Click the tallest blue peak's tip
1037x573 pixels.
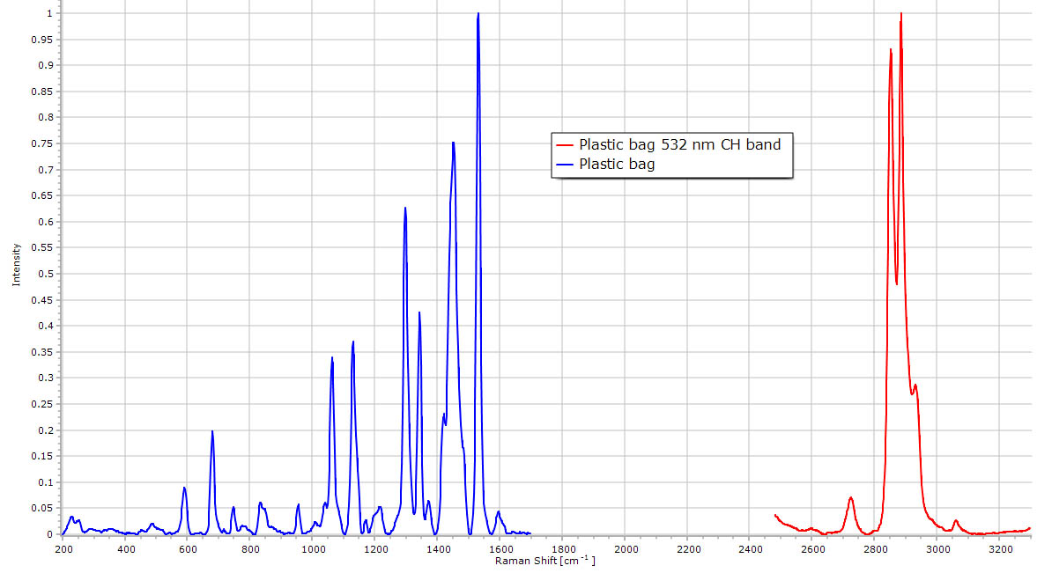[x=478, y=14]
